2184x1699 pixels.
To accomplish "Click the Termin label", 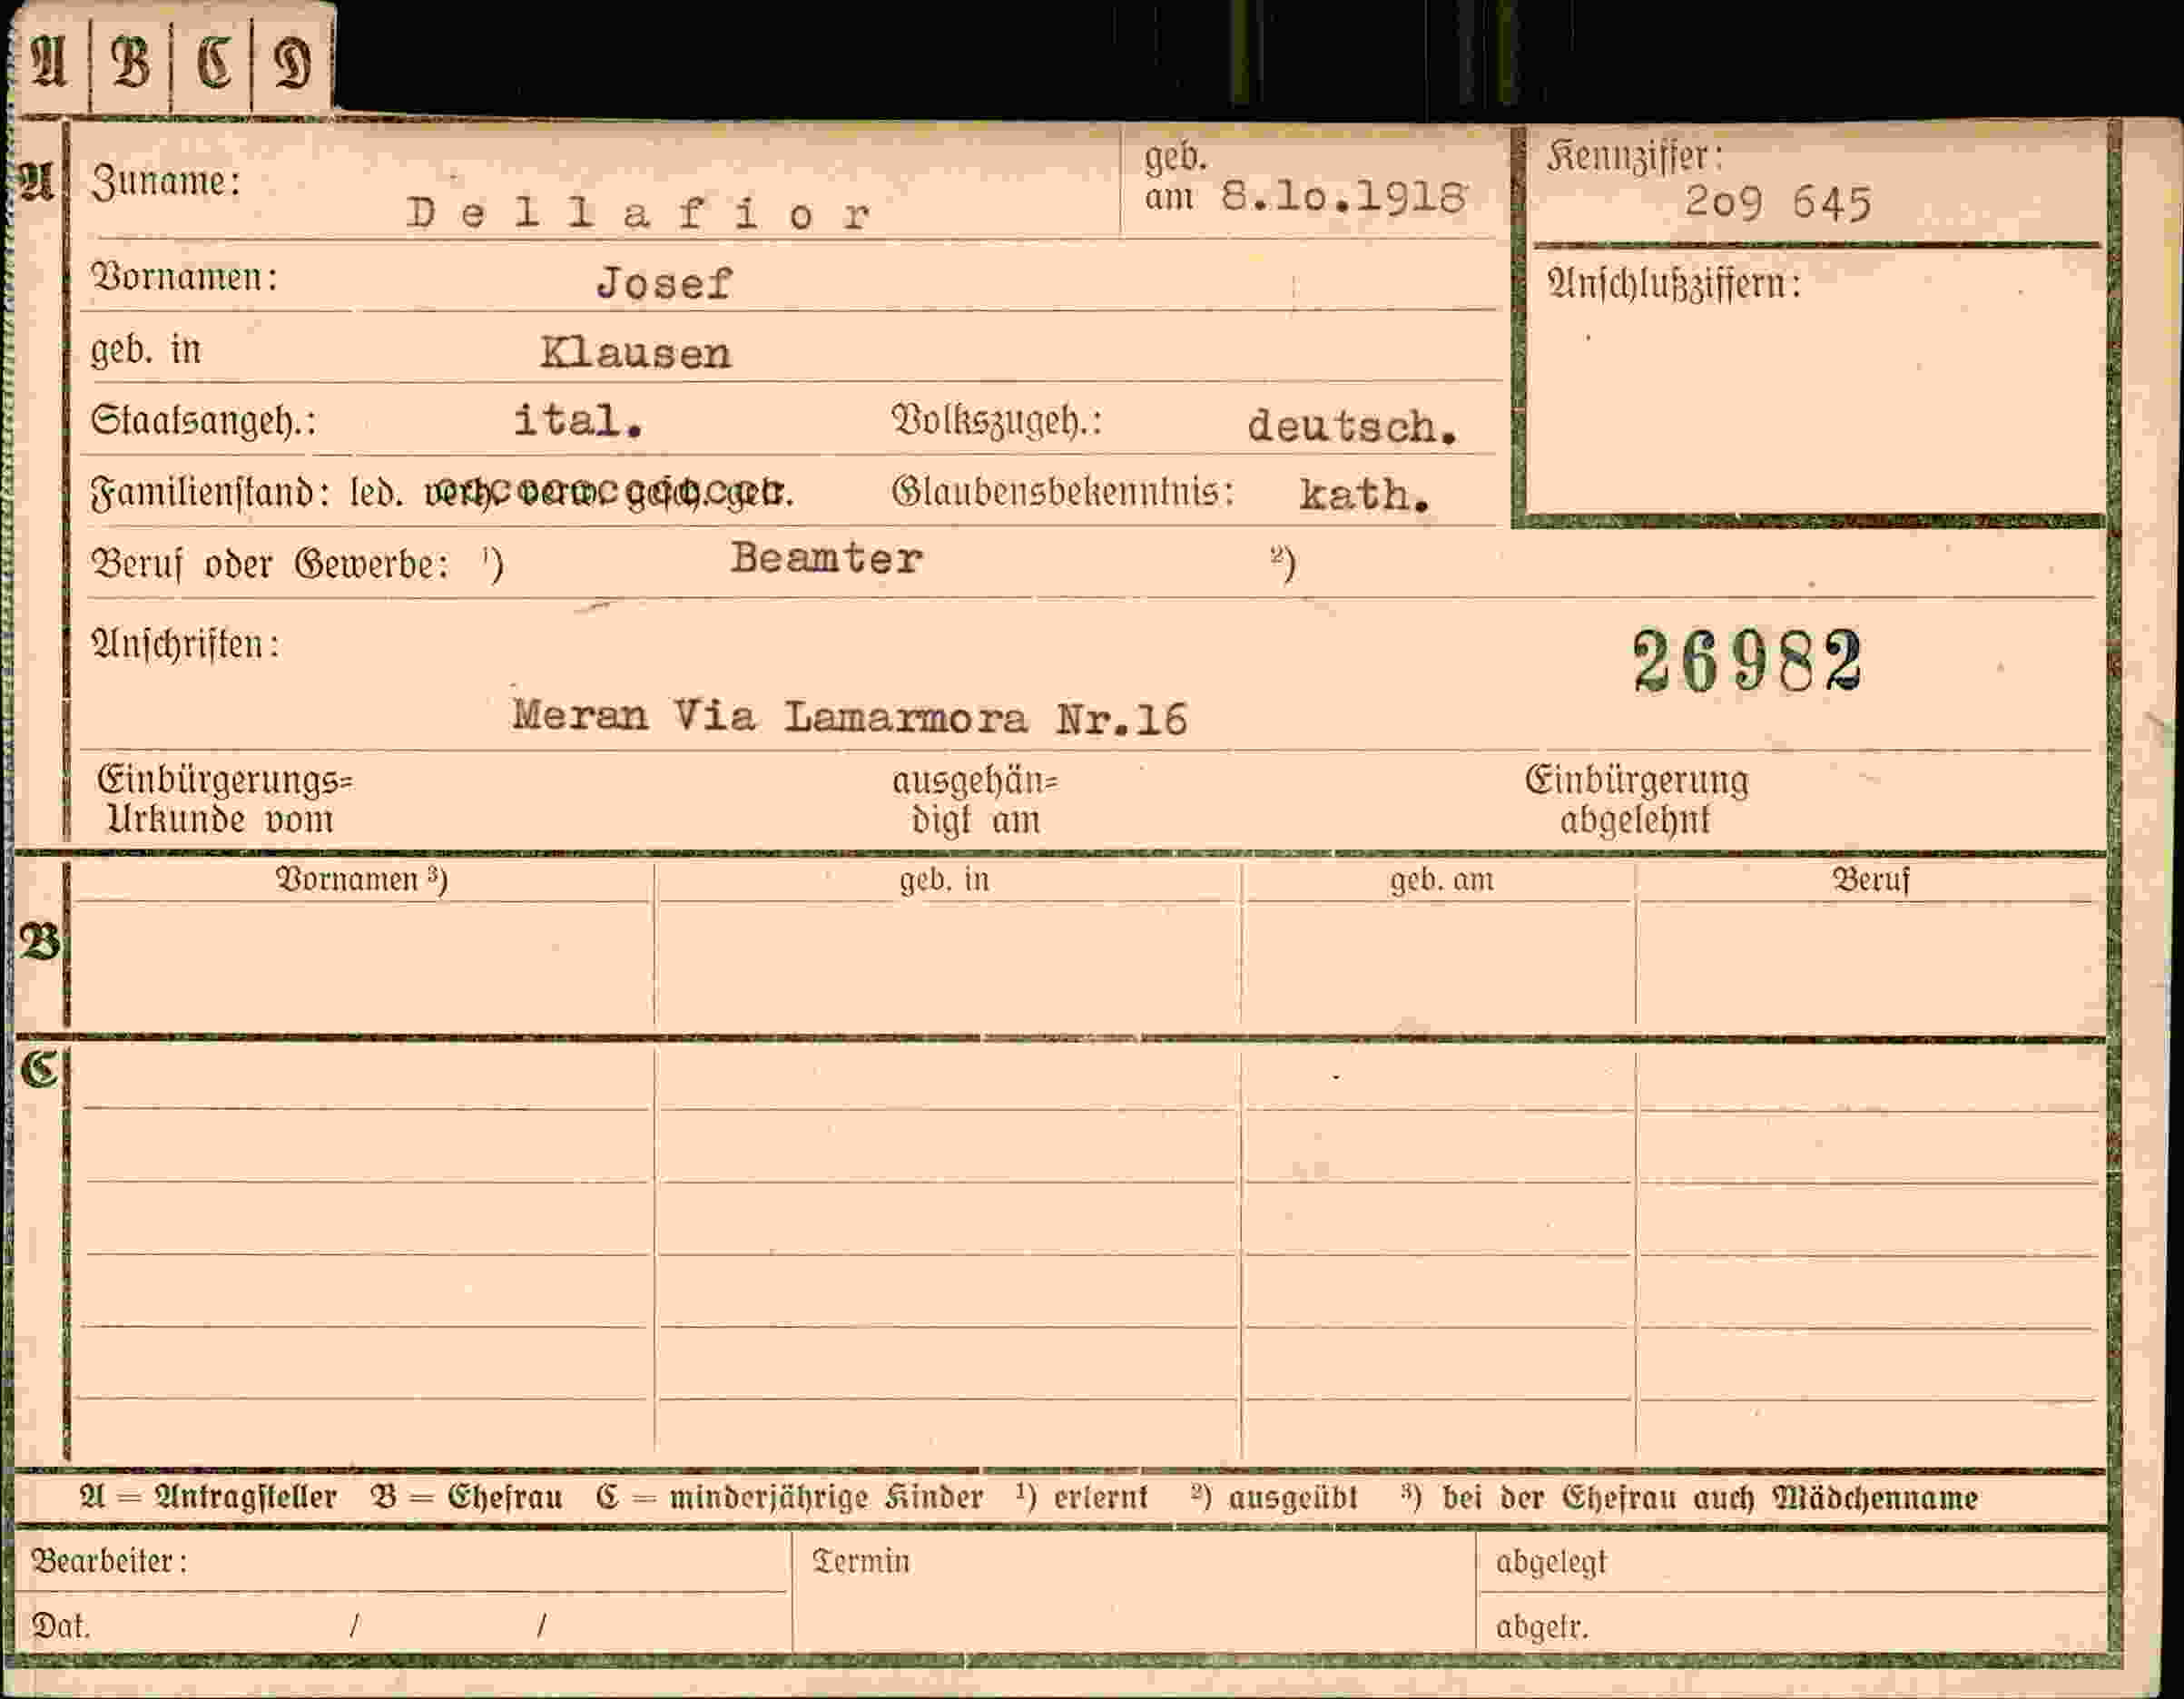I will click(861, 1560).
